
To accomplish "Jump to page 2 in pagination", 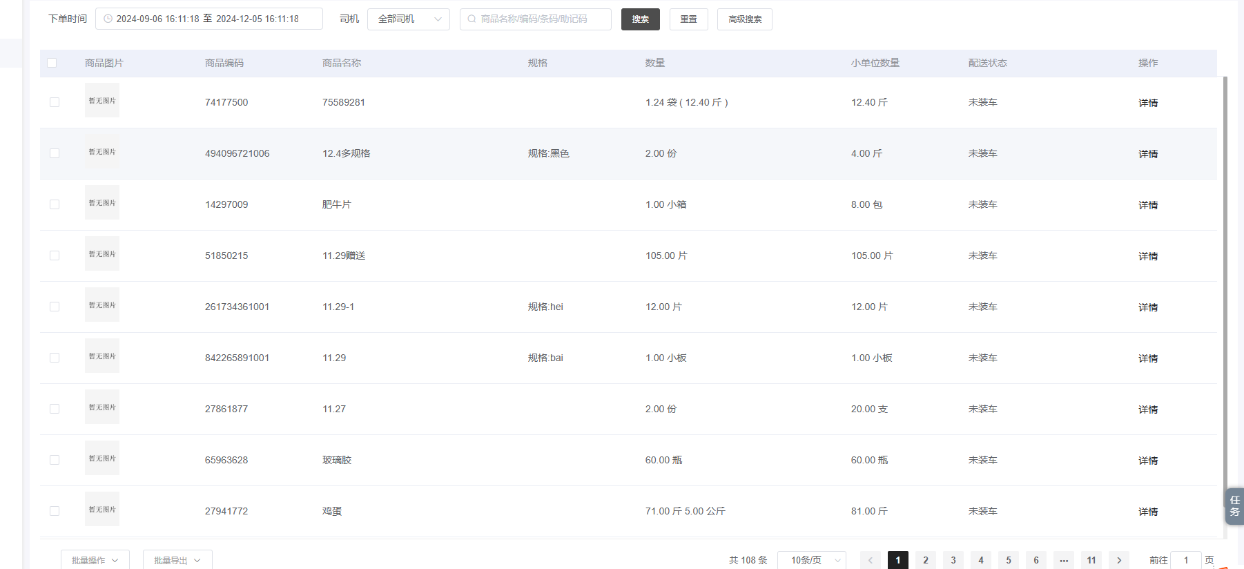I will (926, 560).
